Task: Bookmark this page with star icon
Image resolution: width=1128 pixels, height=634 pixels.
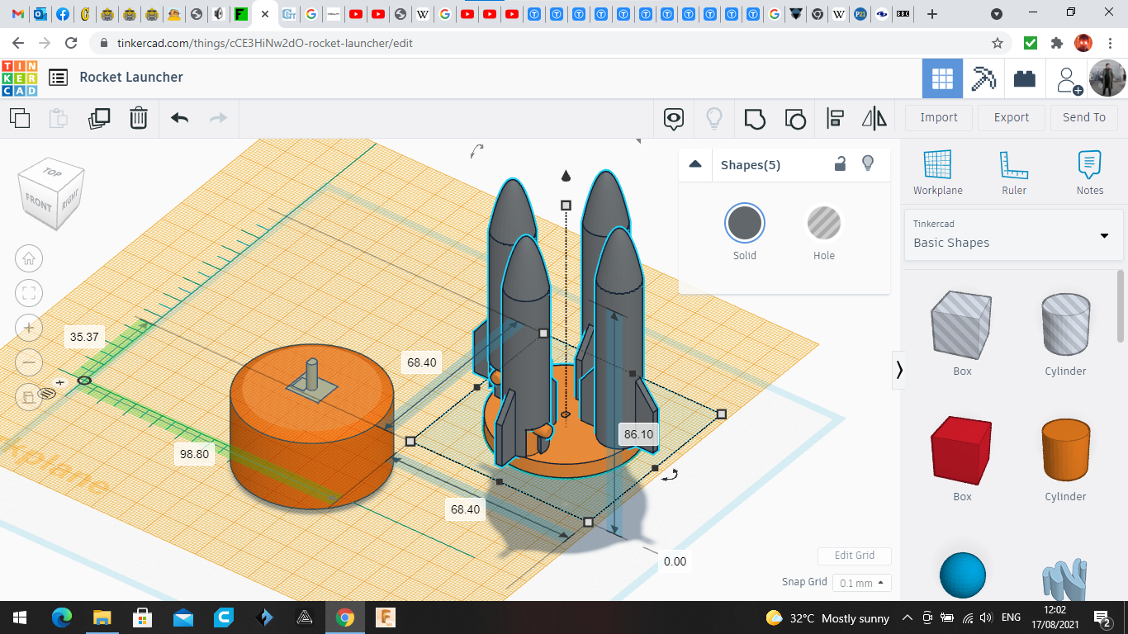Action: (998, 43)
